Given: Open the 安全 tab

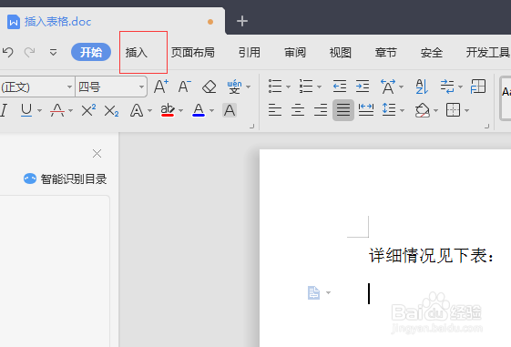Looking at the screenshot, I should click(x=432, y=52).
